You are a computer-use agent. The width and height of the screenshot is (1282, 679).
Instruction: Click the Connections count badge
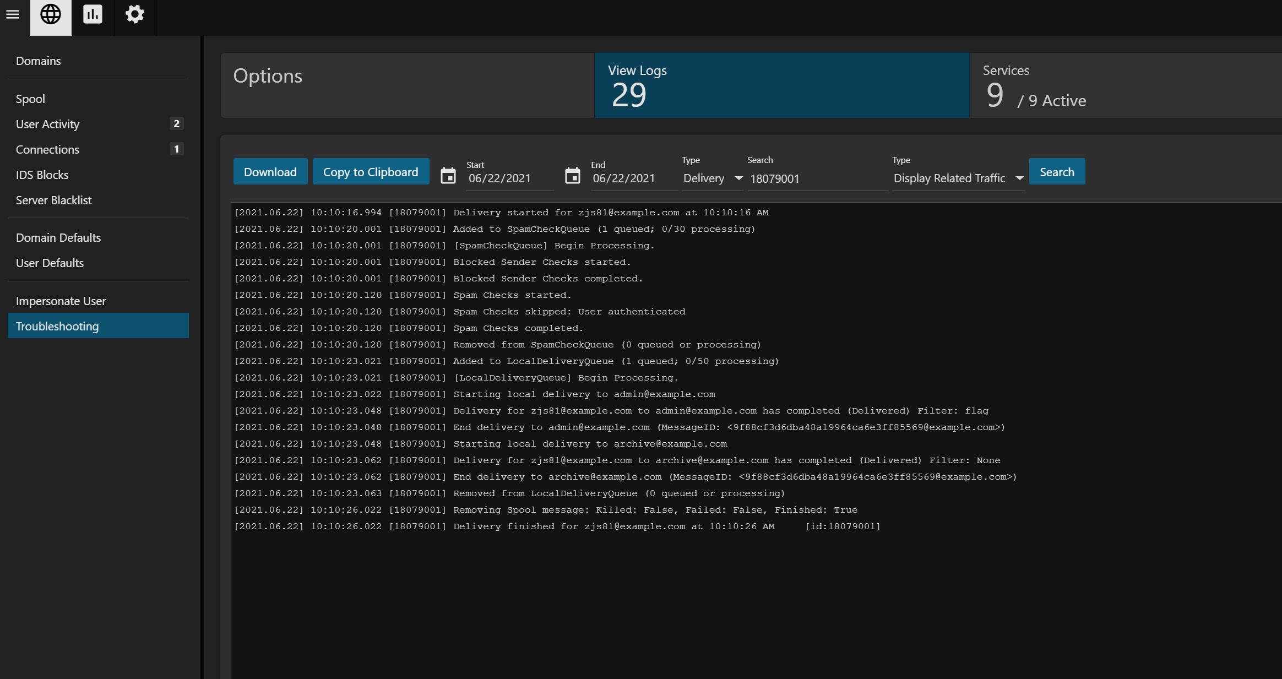coord(176,149)
